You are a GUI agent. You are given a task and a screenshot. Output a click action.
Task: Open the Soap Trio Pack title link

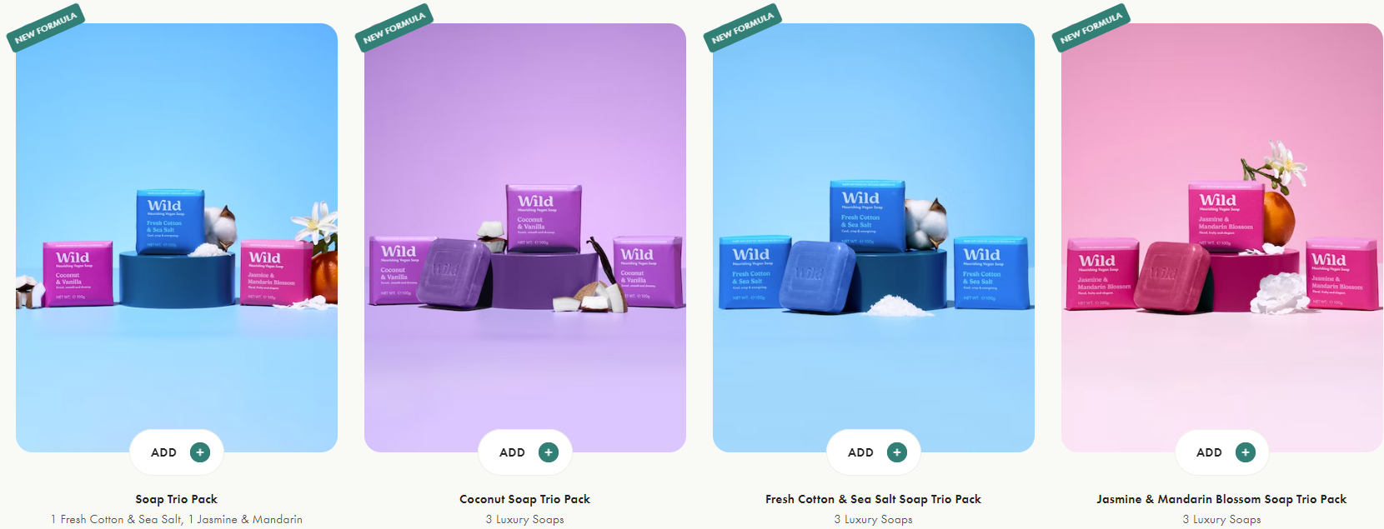coord(177,499)
